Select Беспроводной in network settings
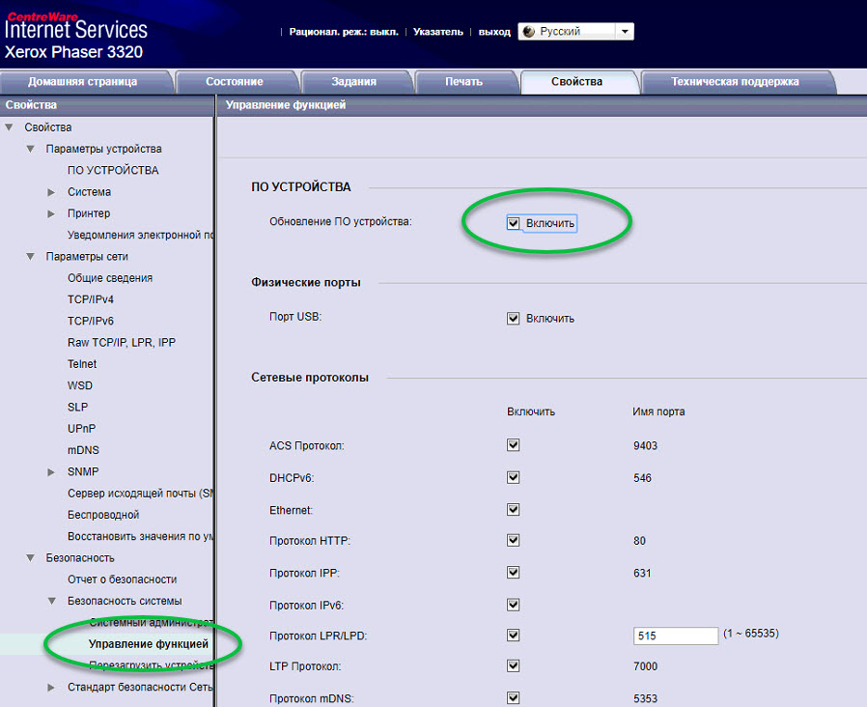 pos(103,515)
